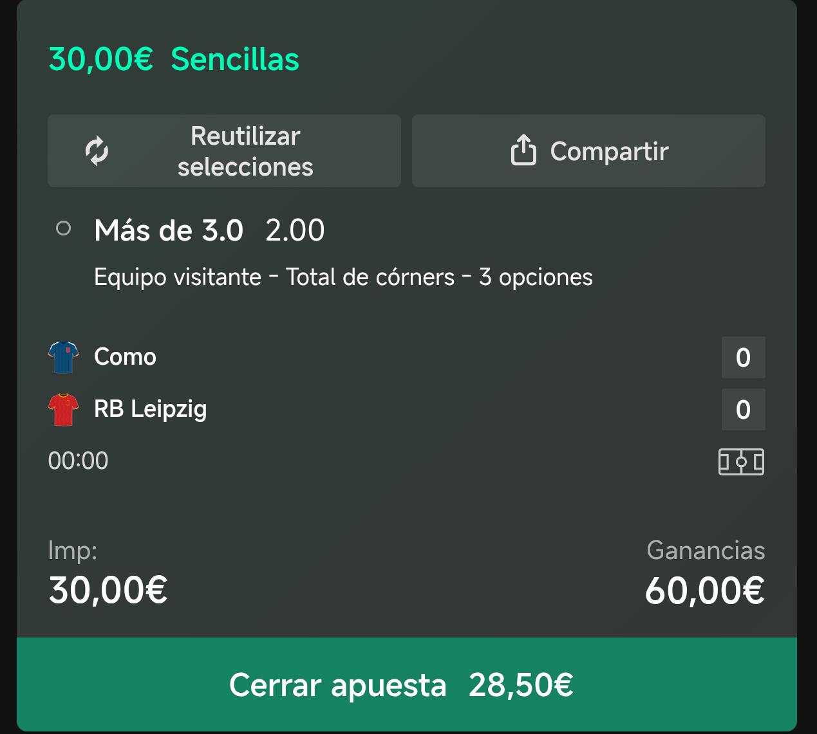Click the Compartir button

tap(588, 151)
